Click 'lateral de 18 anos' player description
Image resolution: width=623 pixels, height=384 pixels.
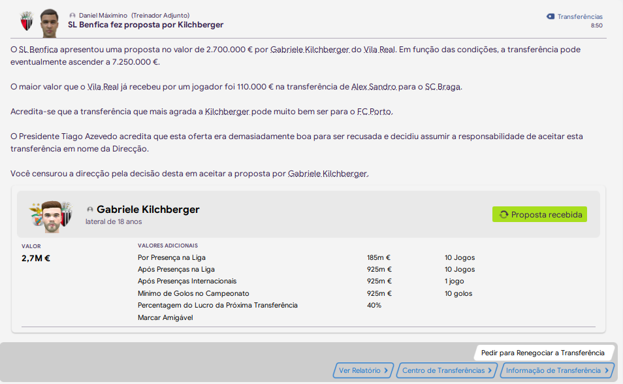(x=114, y=222)
